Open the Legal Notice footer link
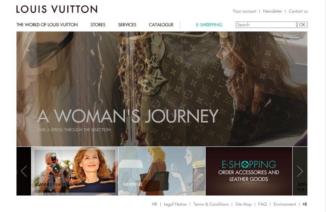 (x=175, y=204)
